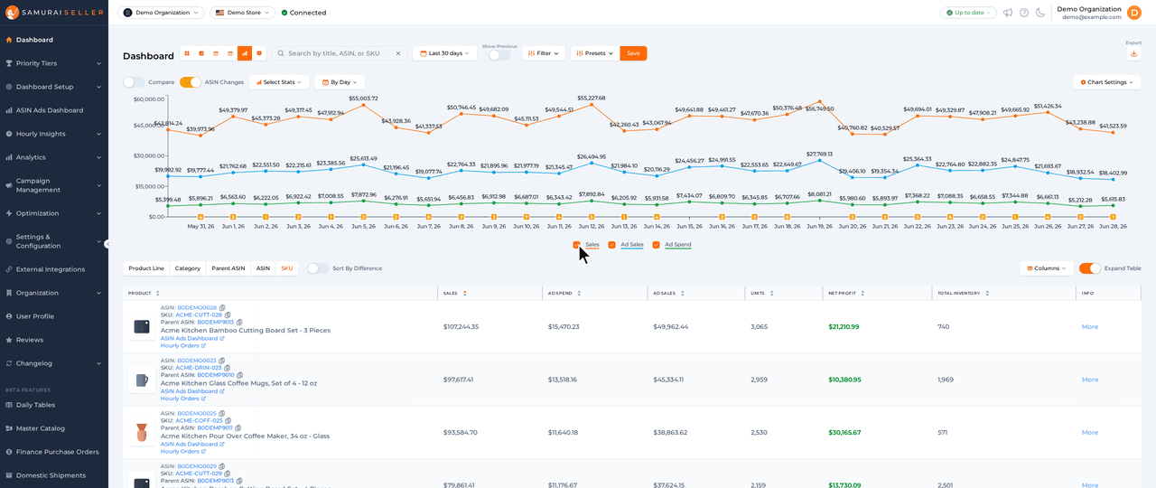Select the highlighted bar chart view icon
The image size is (1156, 488).
[x=244, y=53]
